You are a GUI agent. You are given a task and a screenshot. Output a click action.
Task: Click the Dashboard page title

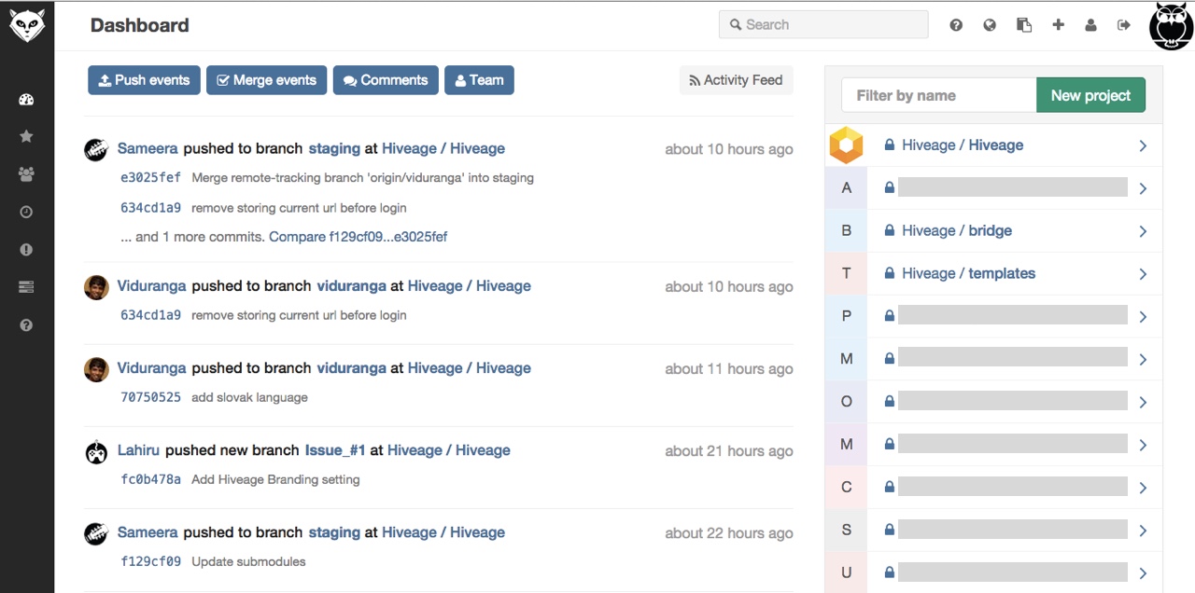coord(139,25)
